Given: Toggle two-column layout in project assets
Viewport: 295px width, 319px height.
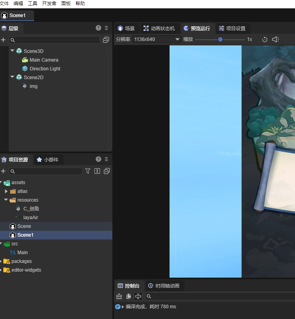Looking at the screenshot, I should 97,171.
